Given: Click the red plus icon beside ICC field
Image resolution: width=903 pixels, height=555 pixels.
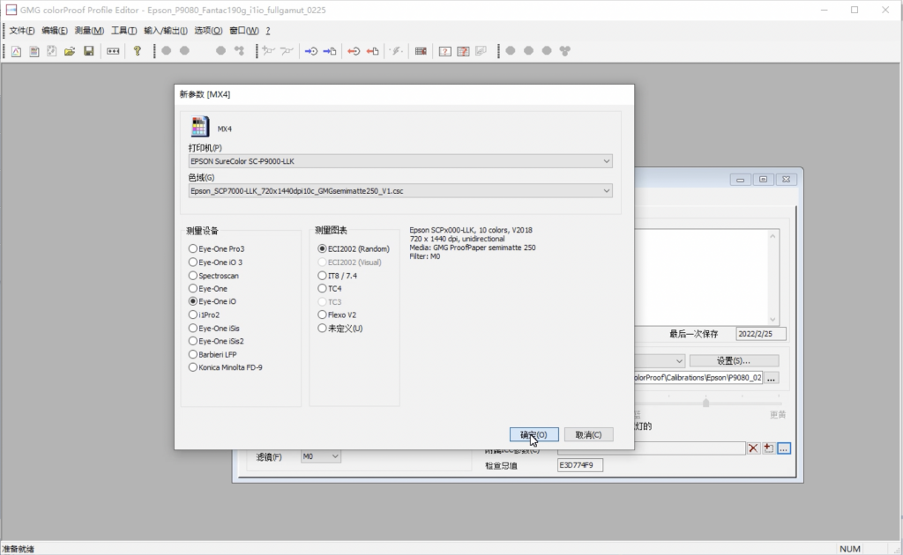Looking at the screenshot, I should pos(768,448).
